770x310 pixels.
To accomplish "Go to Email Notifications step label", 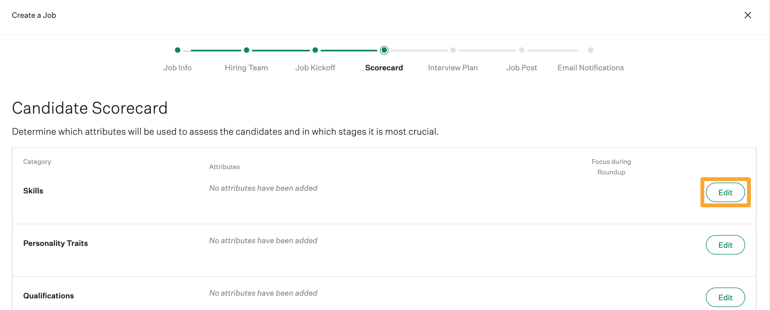I will tap(590, 68).
